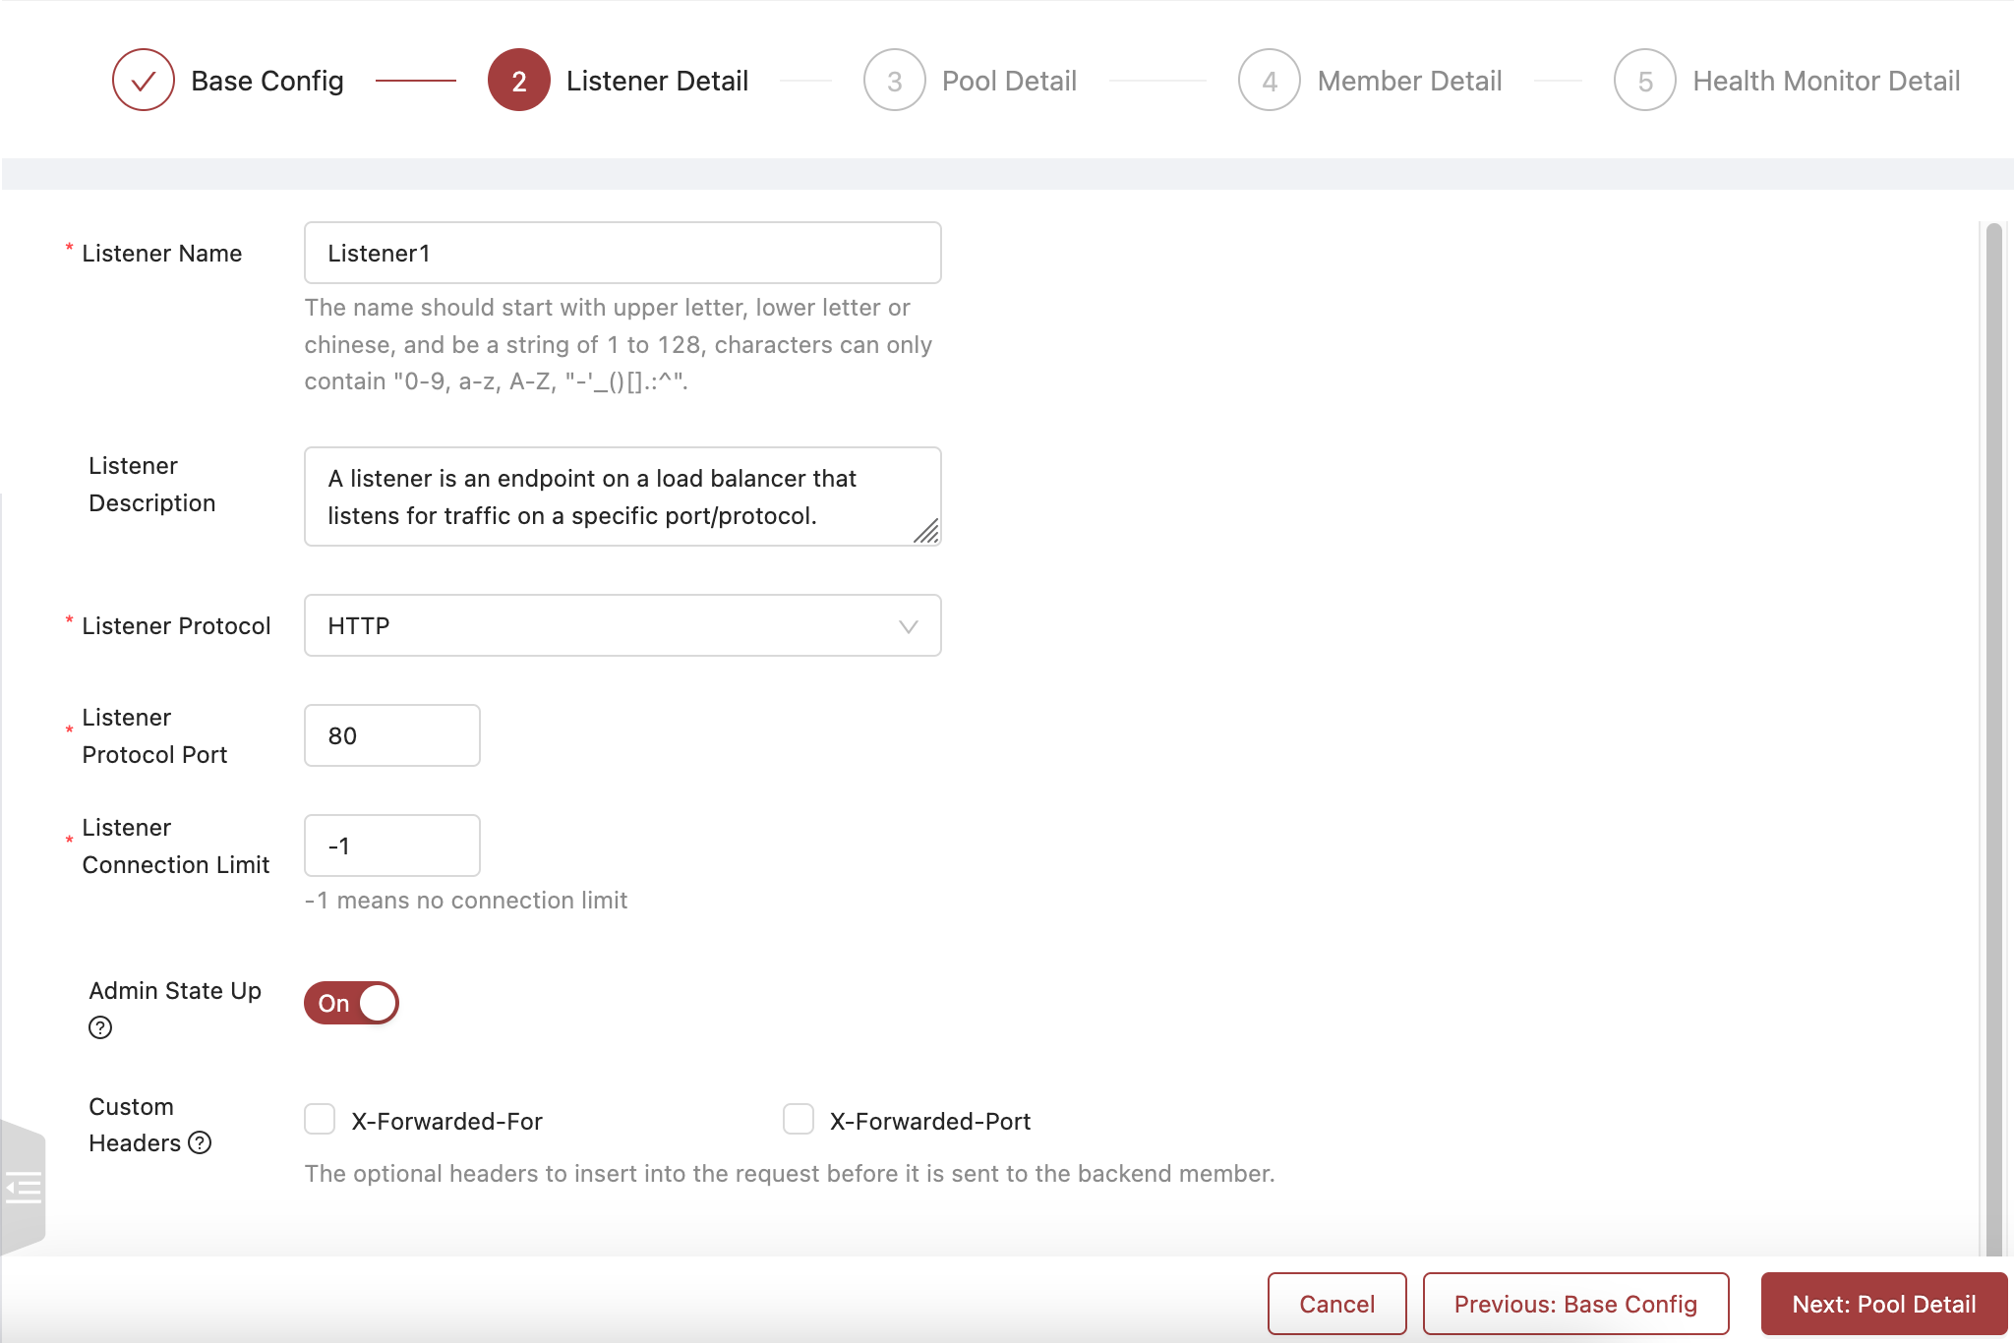Image resolution: width=2014 pixels, height=1343 pixels.
Task: Enable the X-Forwarded-Port checkbox
Action: (798, 1120)
